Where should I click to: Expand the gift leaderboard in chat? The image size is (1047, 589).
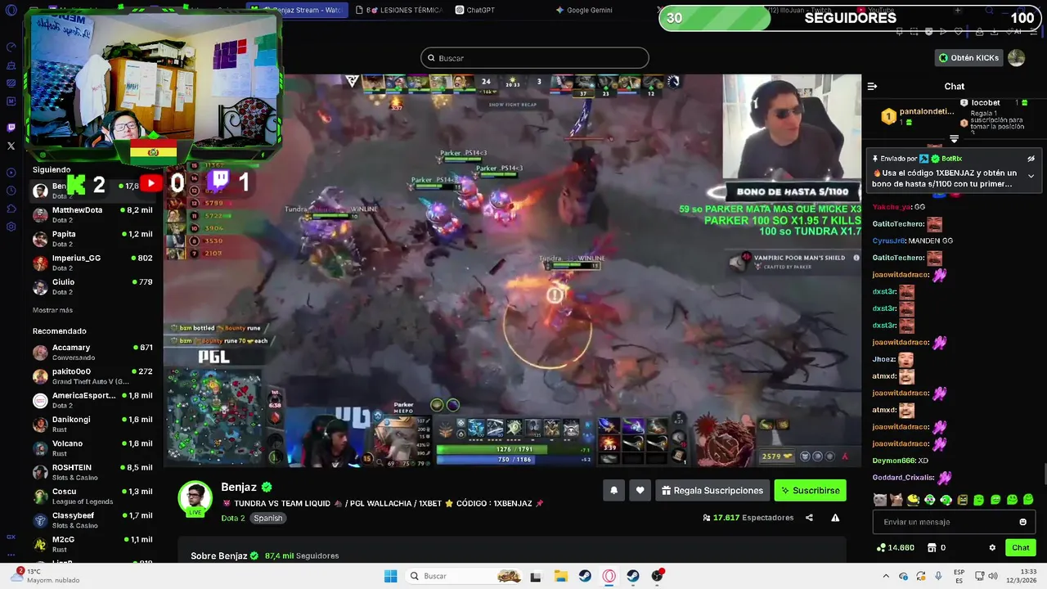click(954, 139)
